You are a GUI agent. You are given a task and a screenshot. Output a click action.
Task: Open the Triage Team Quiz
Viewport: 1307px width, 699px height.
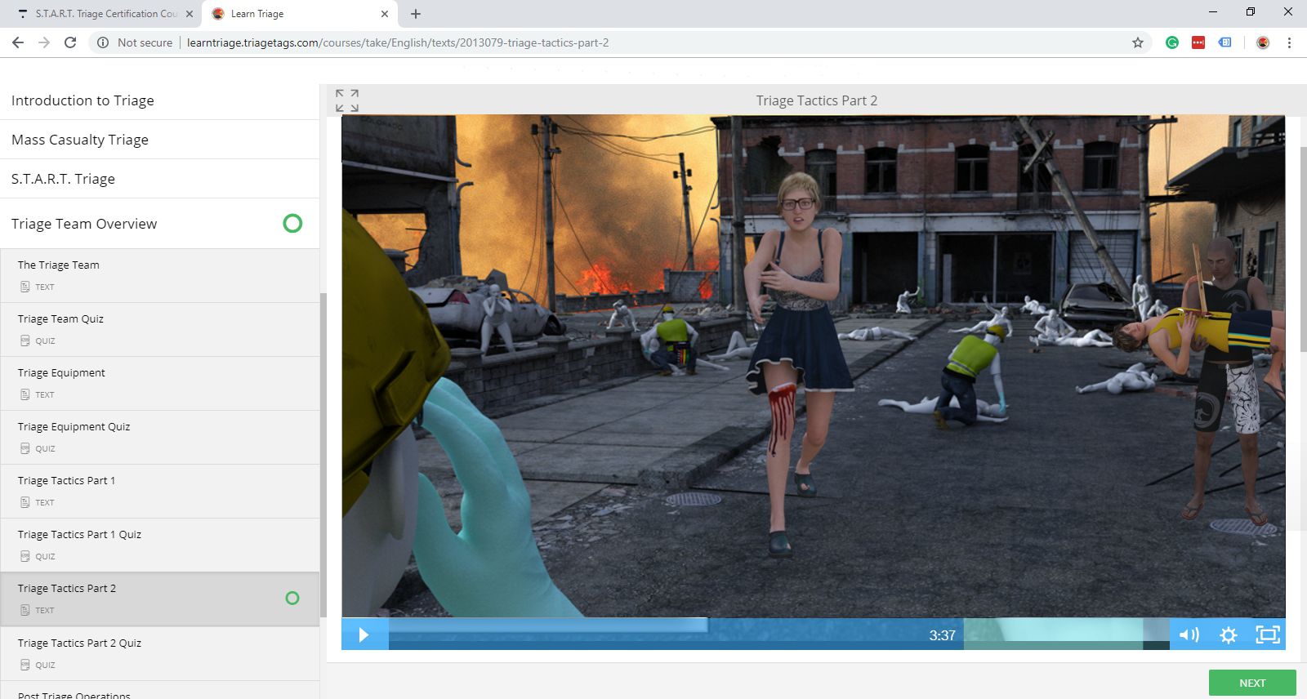[159, 330]
